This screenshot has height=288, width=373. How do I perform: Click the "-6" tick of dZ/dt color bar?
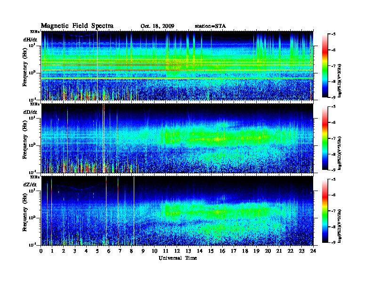pos(333,195)
